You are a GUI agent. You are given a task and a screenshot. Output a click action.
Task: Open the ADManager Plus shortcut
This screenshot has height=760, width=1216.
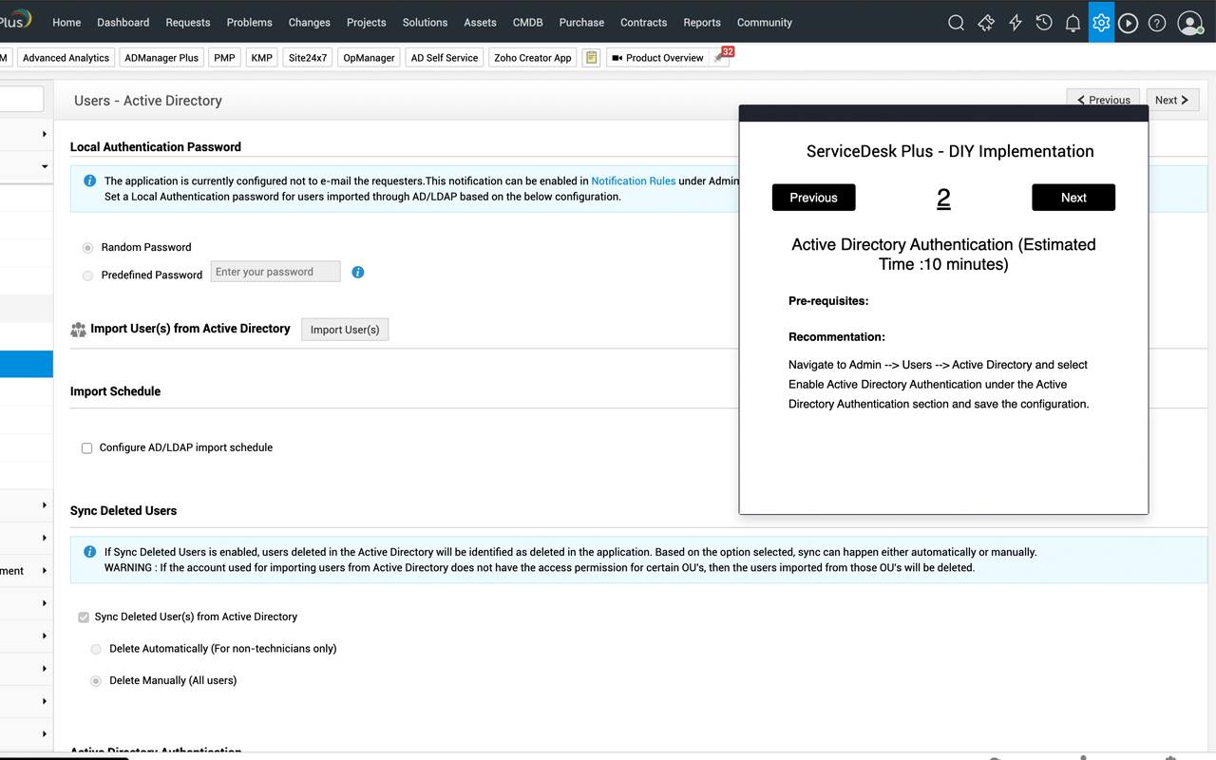click(x=161, y=58)
